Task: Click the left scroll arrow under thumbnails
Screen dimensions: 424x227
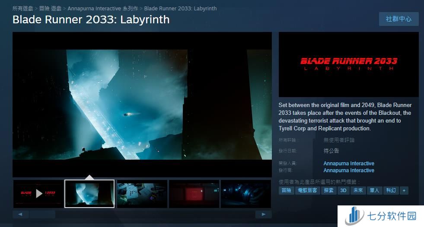Action: point(20,214)
